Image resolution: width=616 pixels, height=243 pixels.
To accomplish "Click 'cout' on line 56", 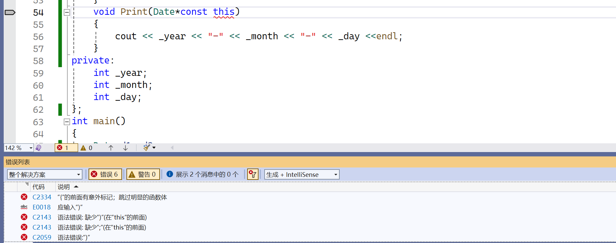I will pos(126,36).
